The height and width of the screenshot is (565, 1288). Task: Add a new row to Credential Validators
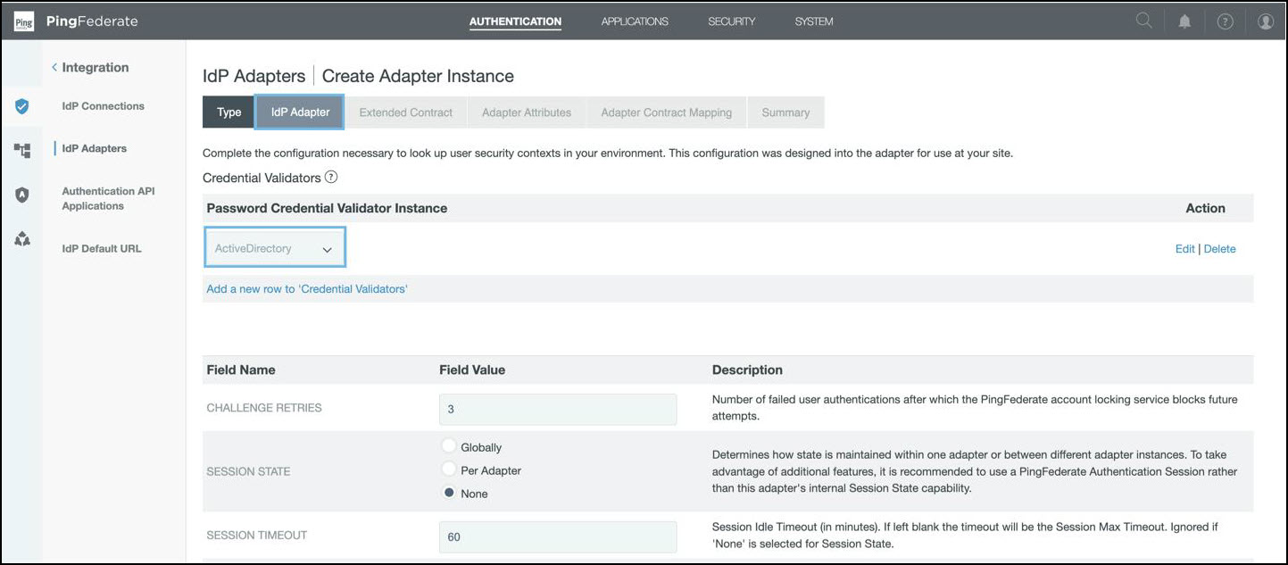coord(306,289)
